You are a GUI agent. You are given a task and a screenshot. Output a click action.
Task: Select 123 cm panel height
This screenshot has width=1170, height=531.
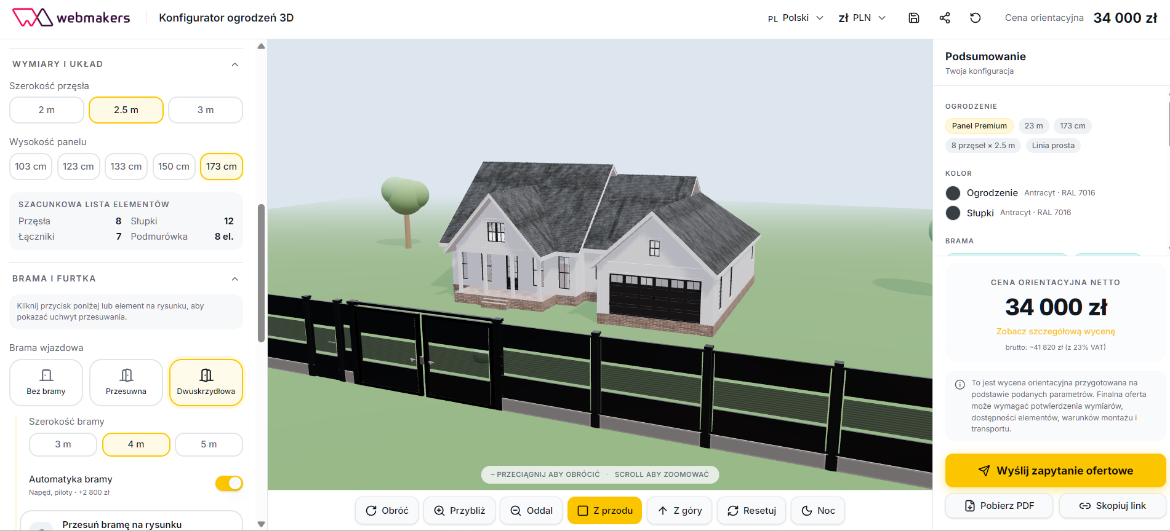click(79, 167)
